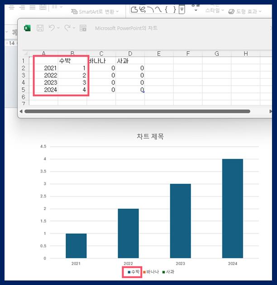Screen dimensions: 277x285
Task: Select column H header
Action: point(246,53)
